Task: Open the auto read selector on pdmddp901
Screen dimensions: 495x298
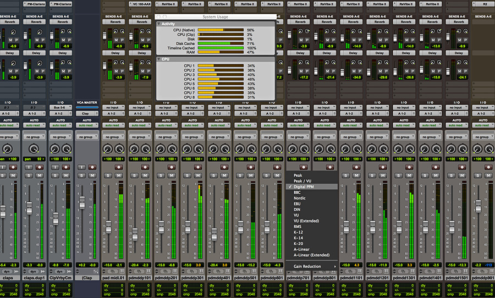Action: pyautogui.click(x=483, y=125)
